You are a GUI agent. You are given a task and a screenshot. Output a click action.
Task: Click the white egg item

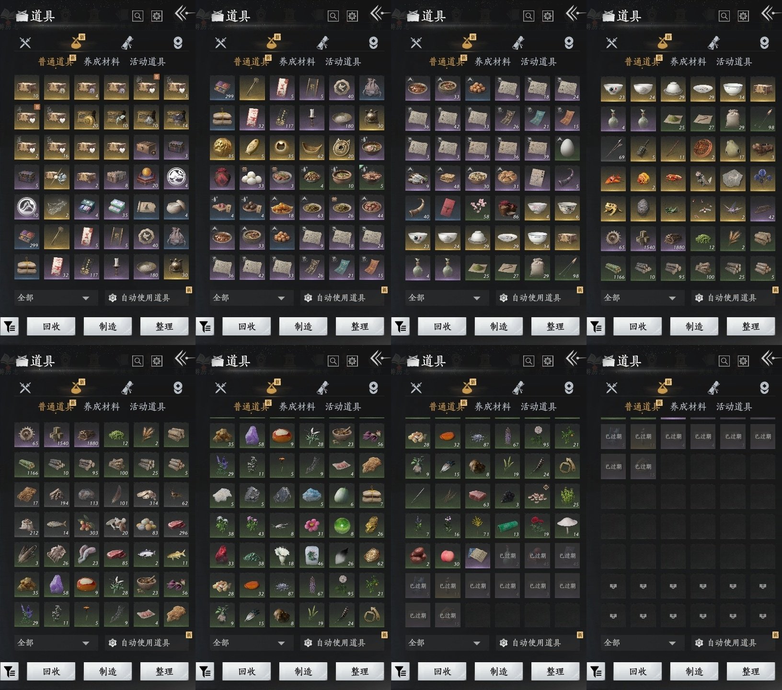pyautogui.click(x=567, y=148)
